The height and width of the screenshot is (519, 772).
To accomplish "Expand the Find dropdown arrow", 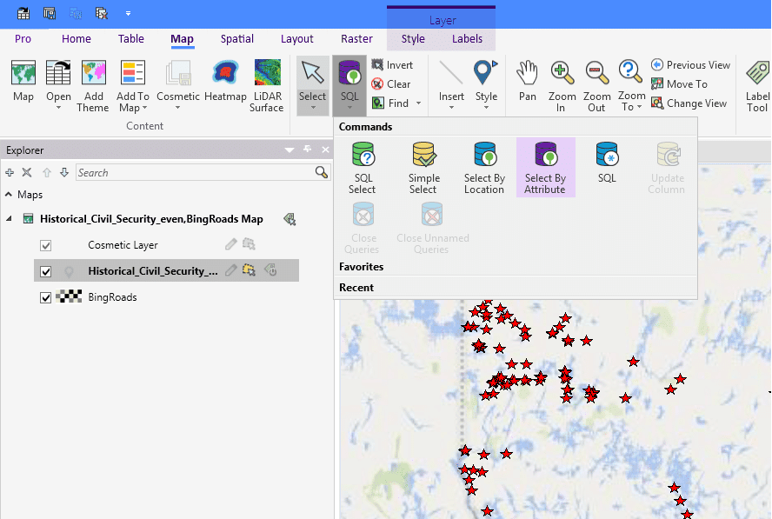I will click(x=419, y=103).
